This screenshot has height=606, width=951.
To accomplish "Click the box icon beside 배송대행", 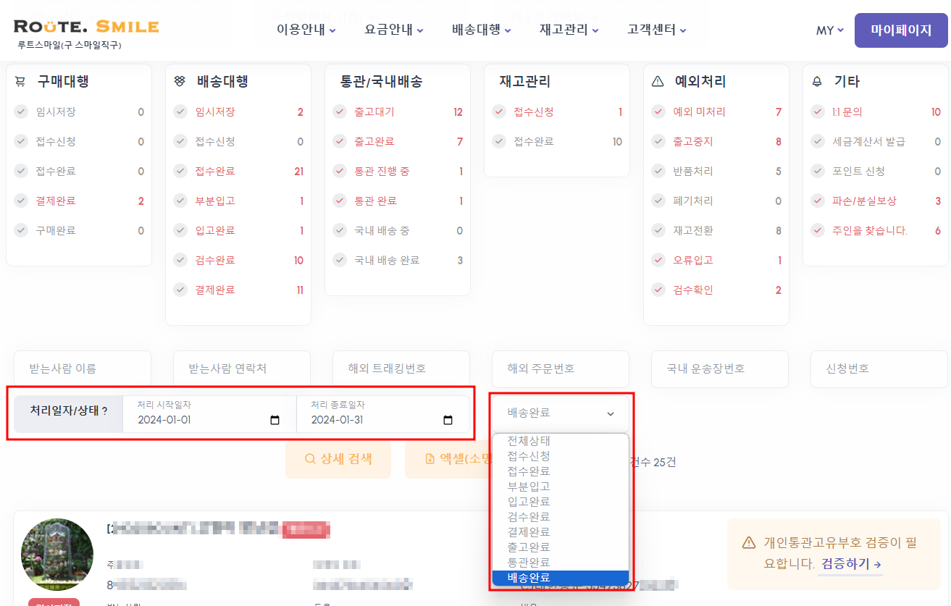I will point(180,82).
